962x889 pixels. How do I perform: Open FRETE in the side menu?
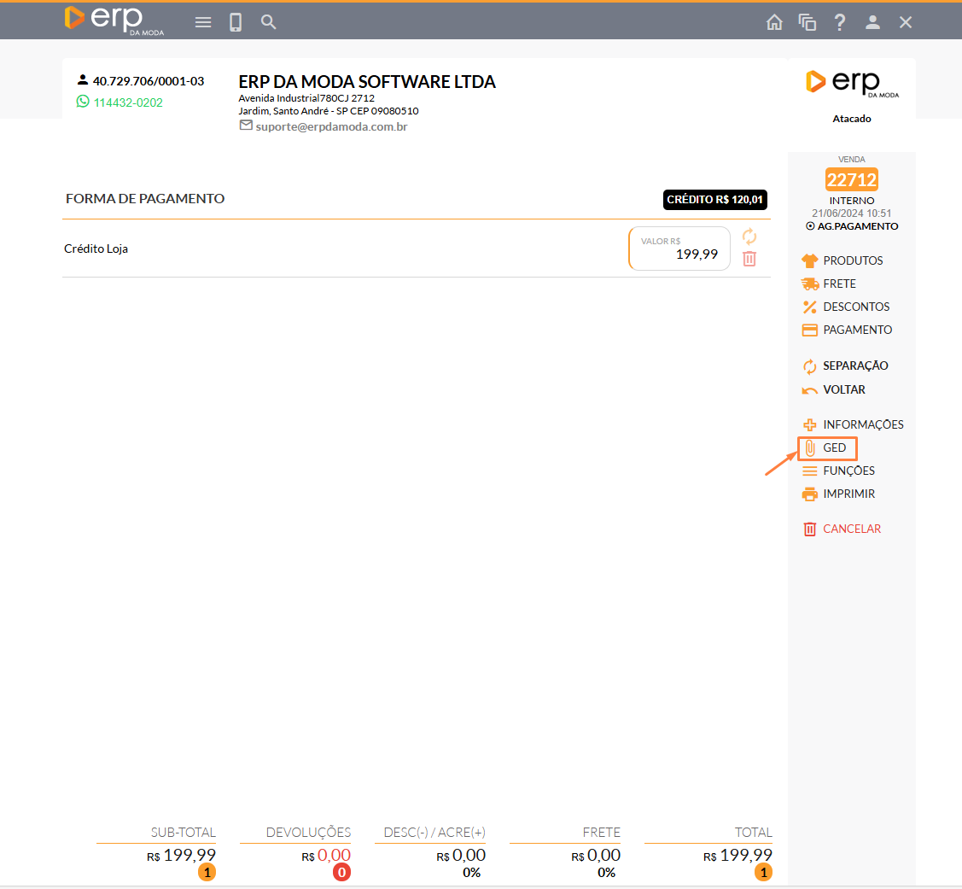click(x=838, y=284)
